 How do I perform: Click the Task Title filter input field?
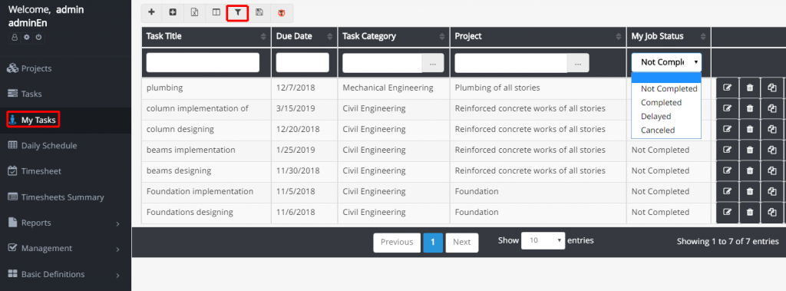203,63
